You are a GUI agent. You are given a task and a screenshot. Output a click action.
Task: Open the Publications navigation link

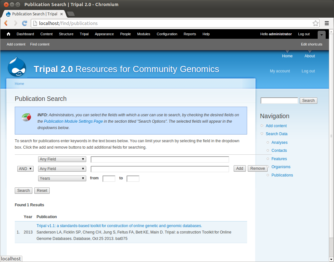(282, 175)
